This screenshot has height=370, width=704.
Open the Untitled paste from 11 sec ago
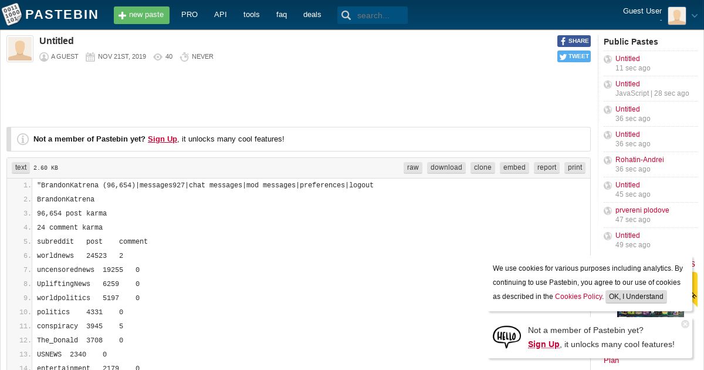click(627, 59)
